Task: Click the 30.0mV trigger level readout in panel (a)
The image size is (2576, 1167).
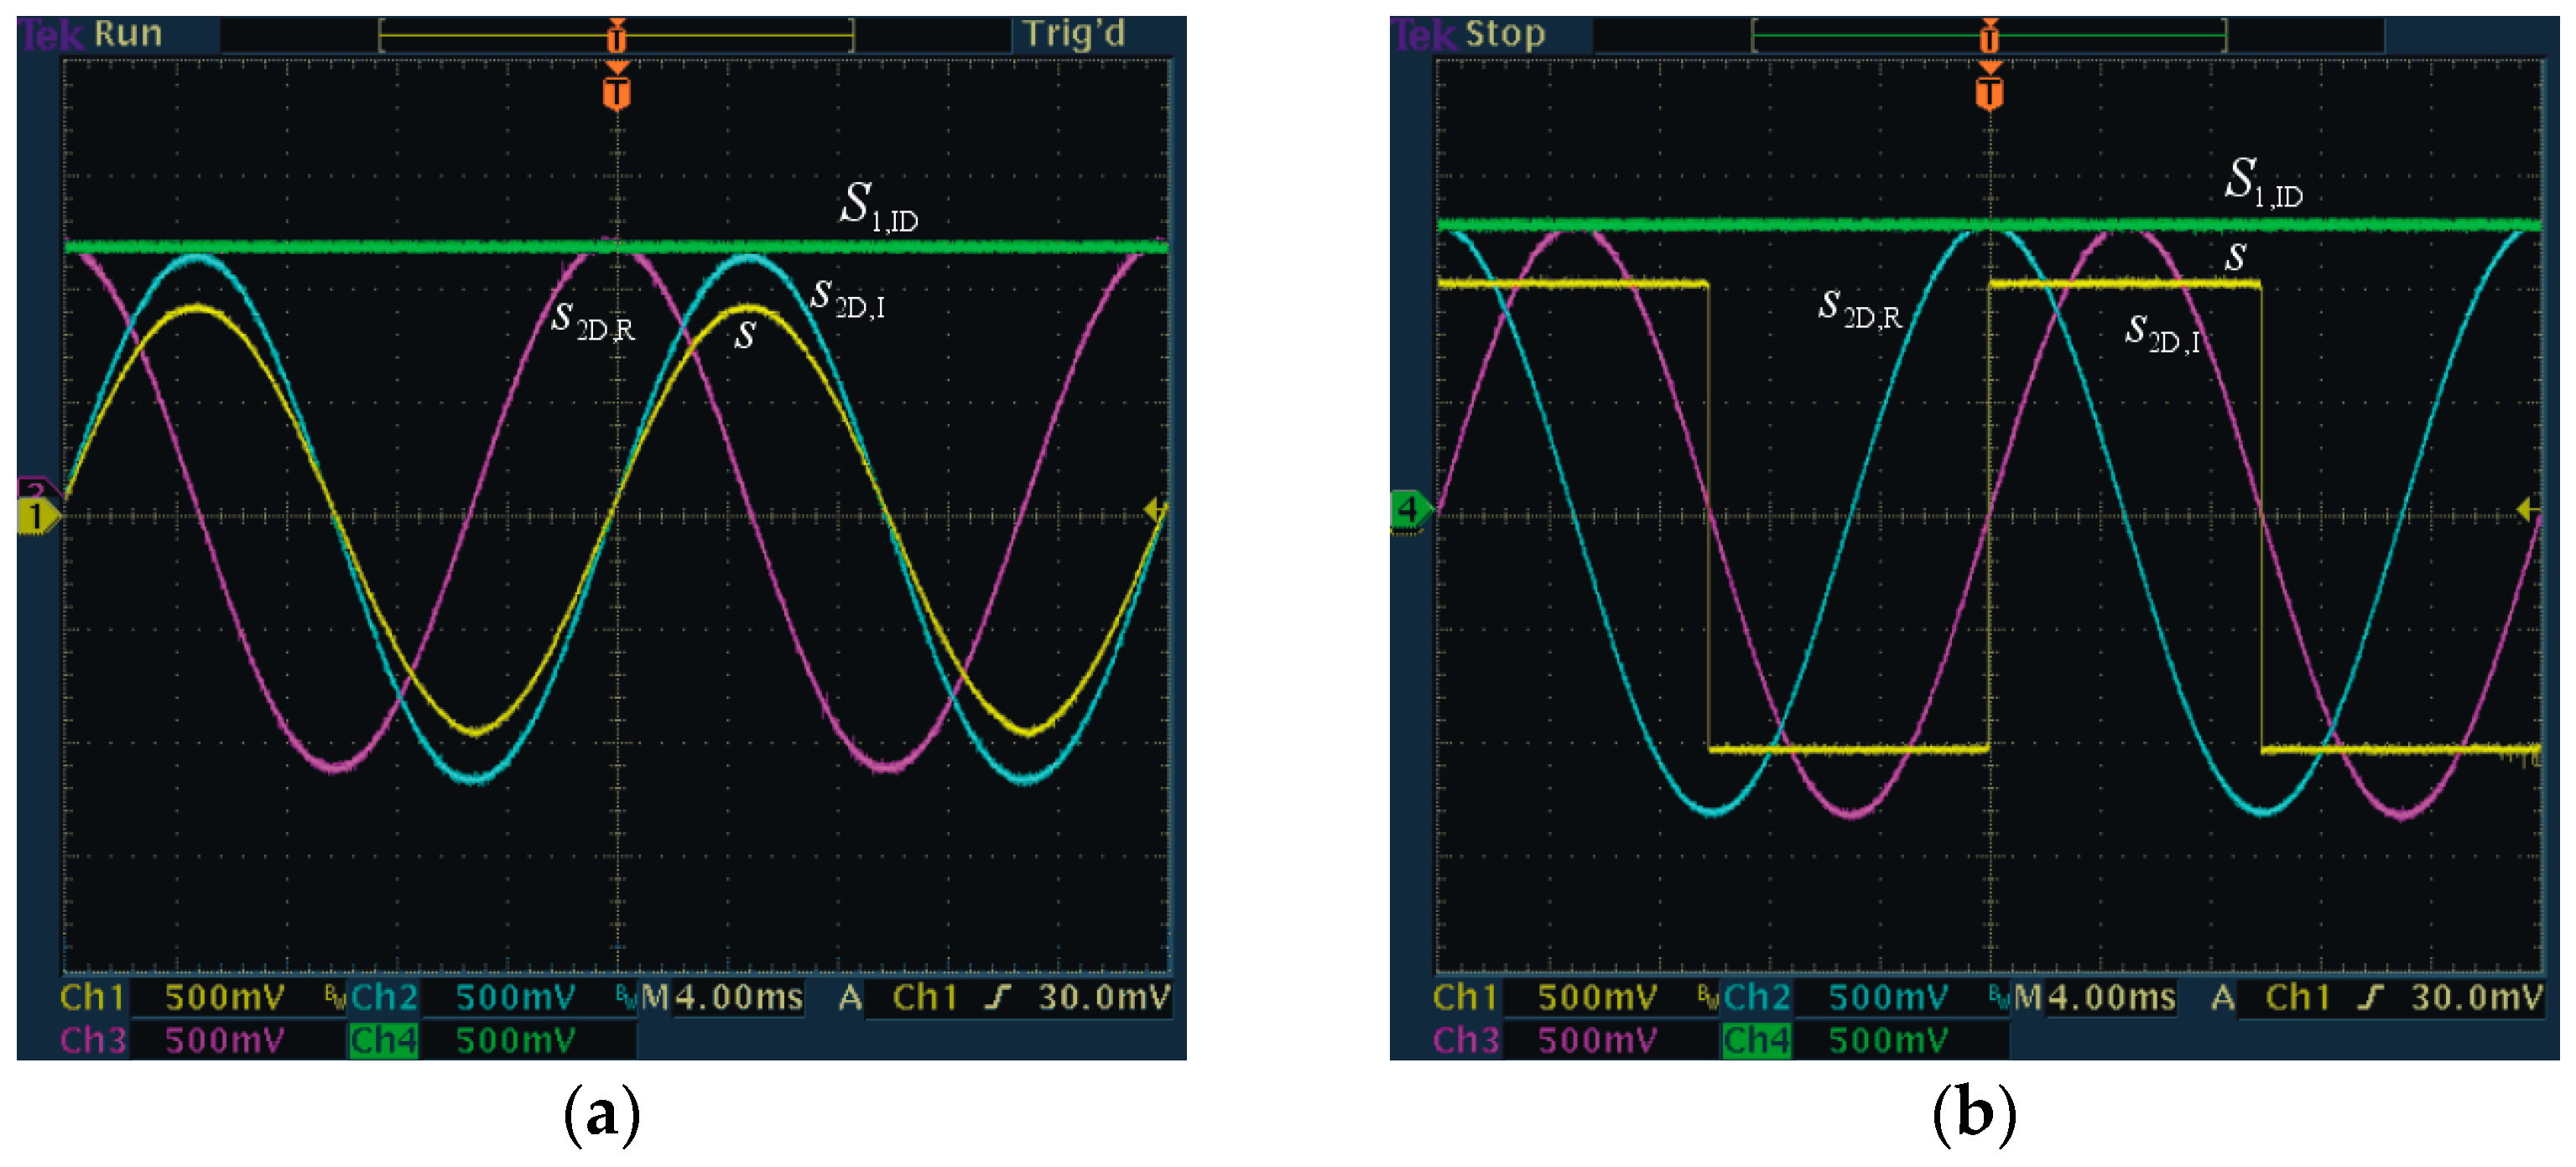Action: click(1103, 997)
